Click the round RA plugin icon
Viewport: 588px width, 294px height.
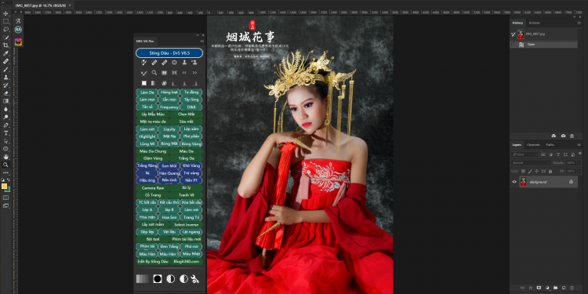(x=18, y=29)
